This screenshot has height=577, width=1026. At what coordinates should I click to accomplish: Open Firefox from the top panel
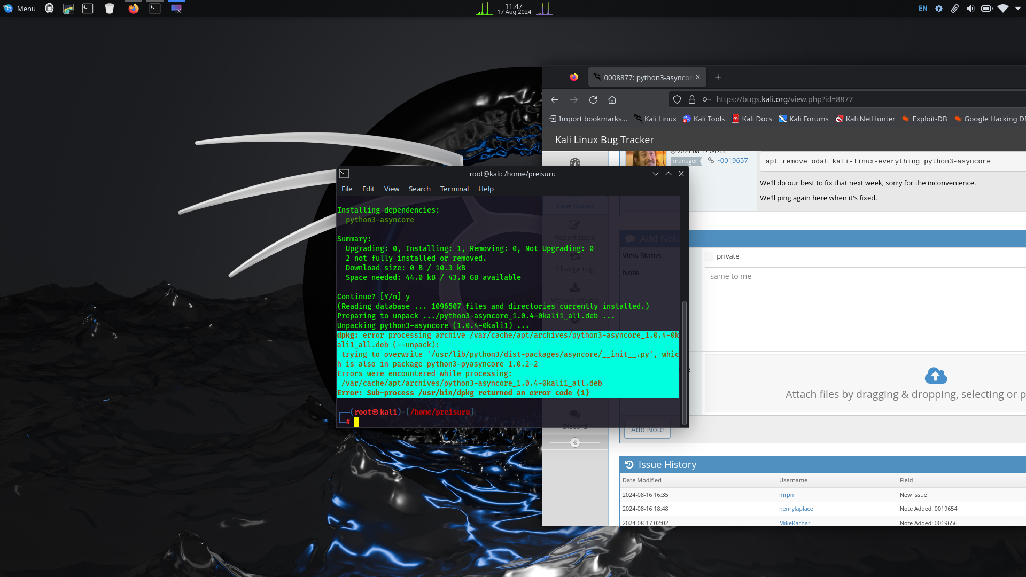click(x=134, y=9)
